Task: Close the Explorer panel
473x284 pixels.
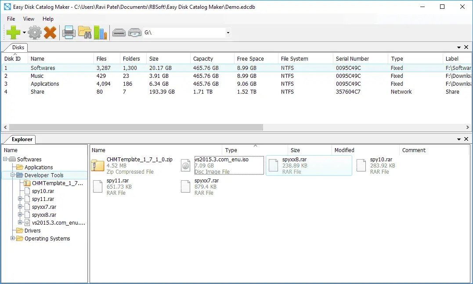Action: 466,139
